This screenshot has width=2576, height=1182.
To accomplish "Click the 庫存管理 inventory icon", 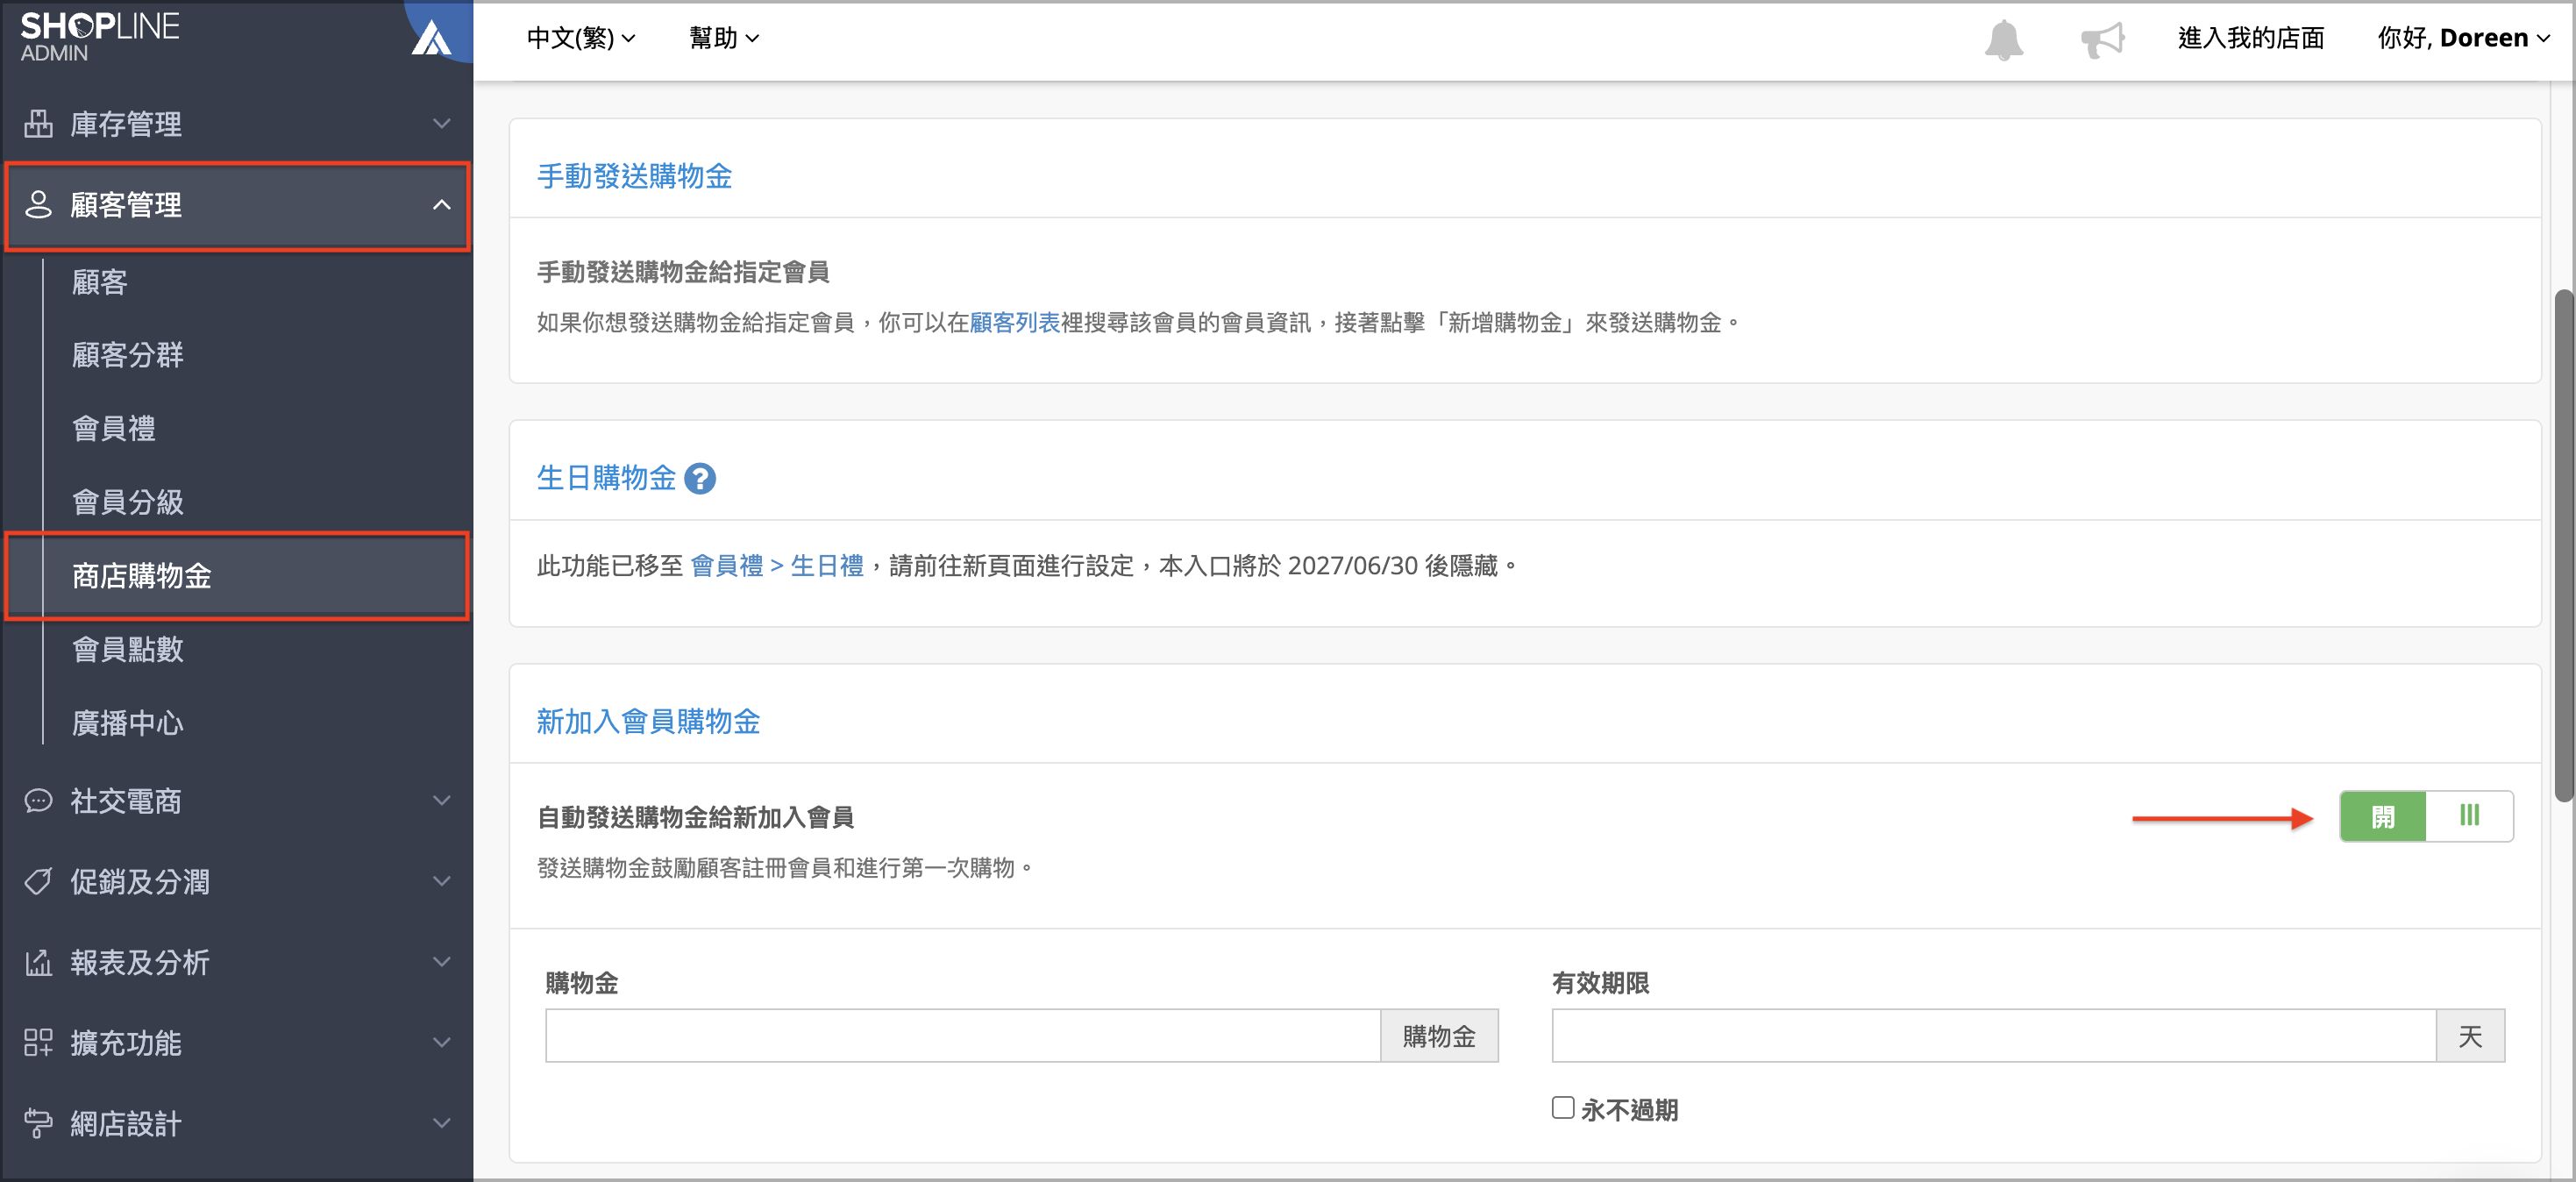I will pos(38,124).
